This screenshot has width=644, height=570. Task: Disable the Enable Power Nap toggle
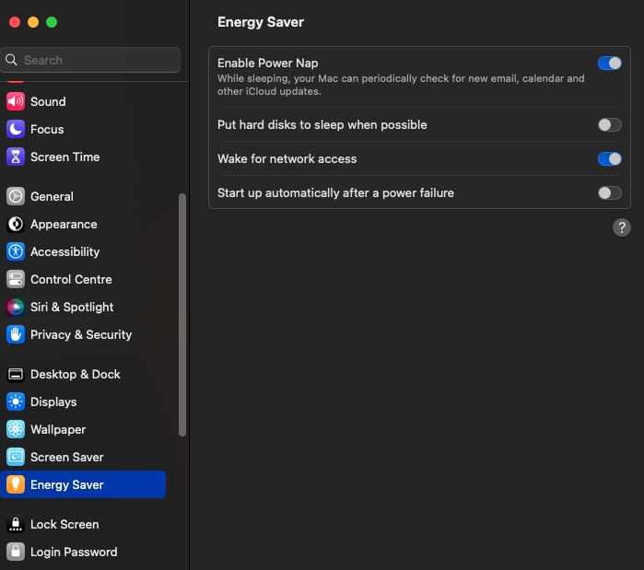(x=609, y=64)
